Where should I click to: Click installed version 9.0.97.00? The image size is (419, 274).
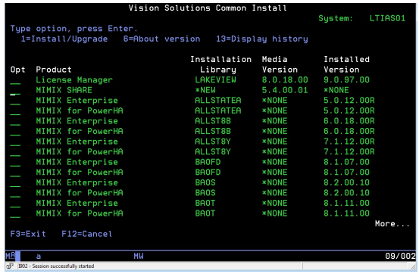(x=346, y=79)
